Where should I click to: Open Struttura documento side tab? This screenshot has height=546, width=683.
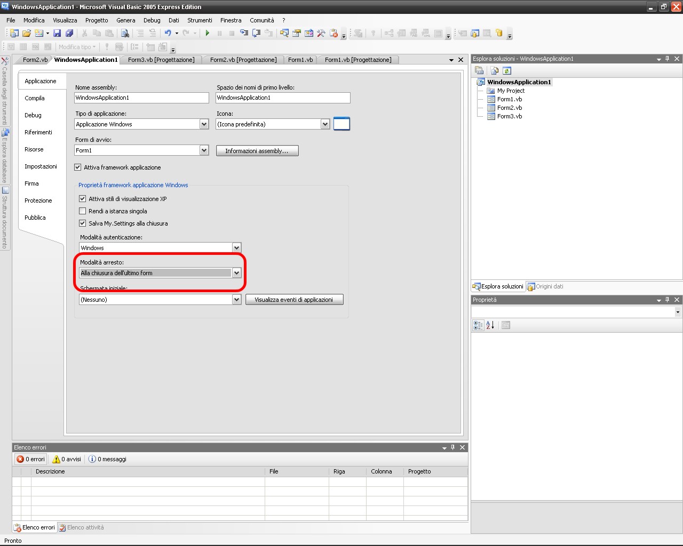click(x=5, y=218)
